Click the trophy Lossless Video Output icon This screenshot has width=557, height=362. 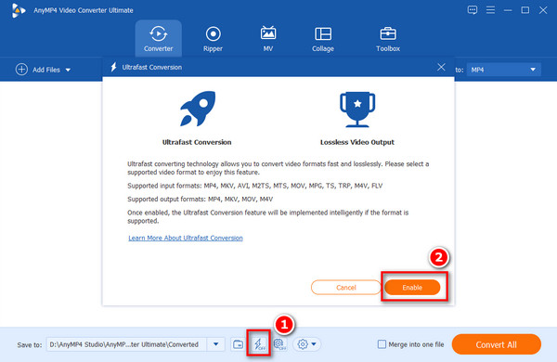coord(357,110)
